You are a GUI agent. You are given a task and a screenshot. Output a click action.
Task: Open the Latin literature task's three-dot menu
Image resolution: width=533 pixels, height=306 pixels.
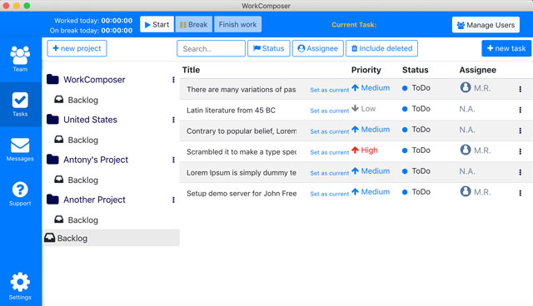pos(520,110)
